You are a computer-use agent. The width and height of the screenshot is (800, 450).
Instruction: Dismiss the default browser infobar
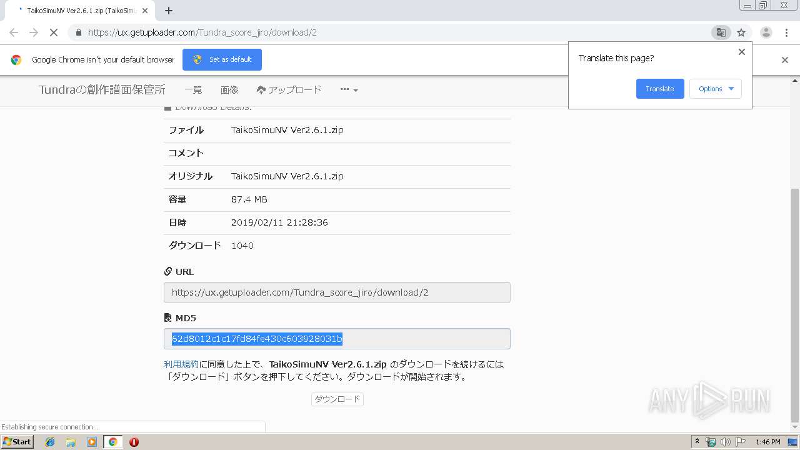tap(785, 60)
